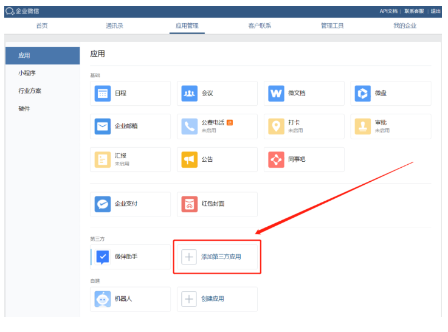Open the 公费电话 phone app icon

[190, 126]
